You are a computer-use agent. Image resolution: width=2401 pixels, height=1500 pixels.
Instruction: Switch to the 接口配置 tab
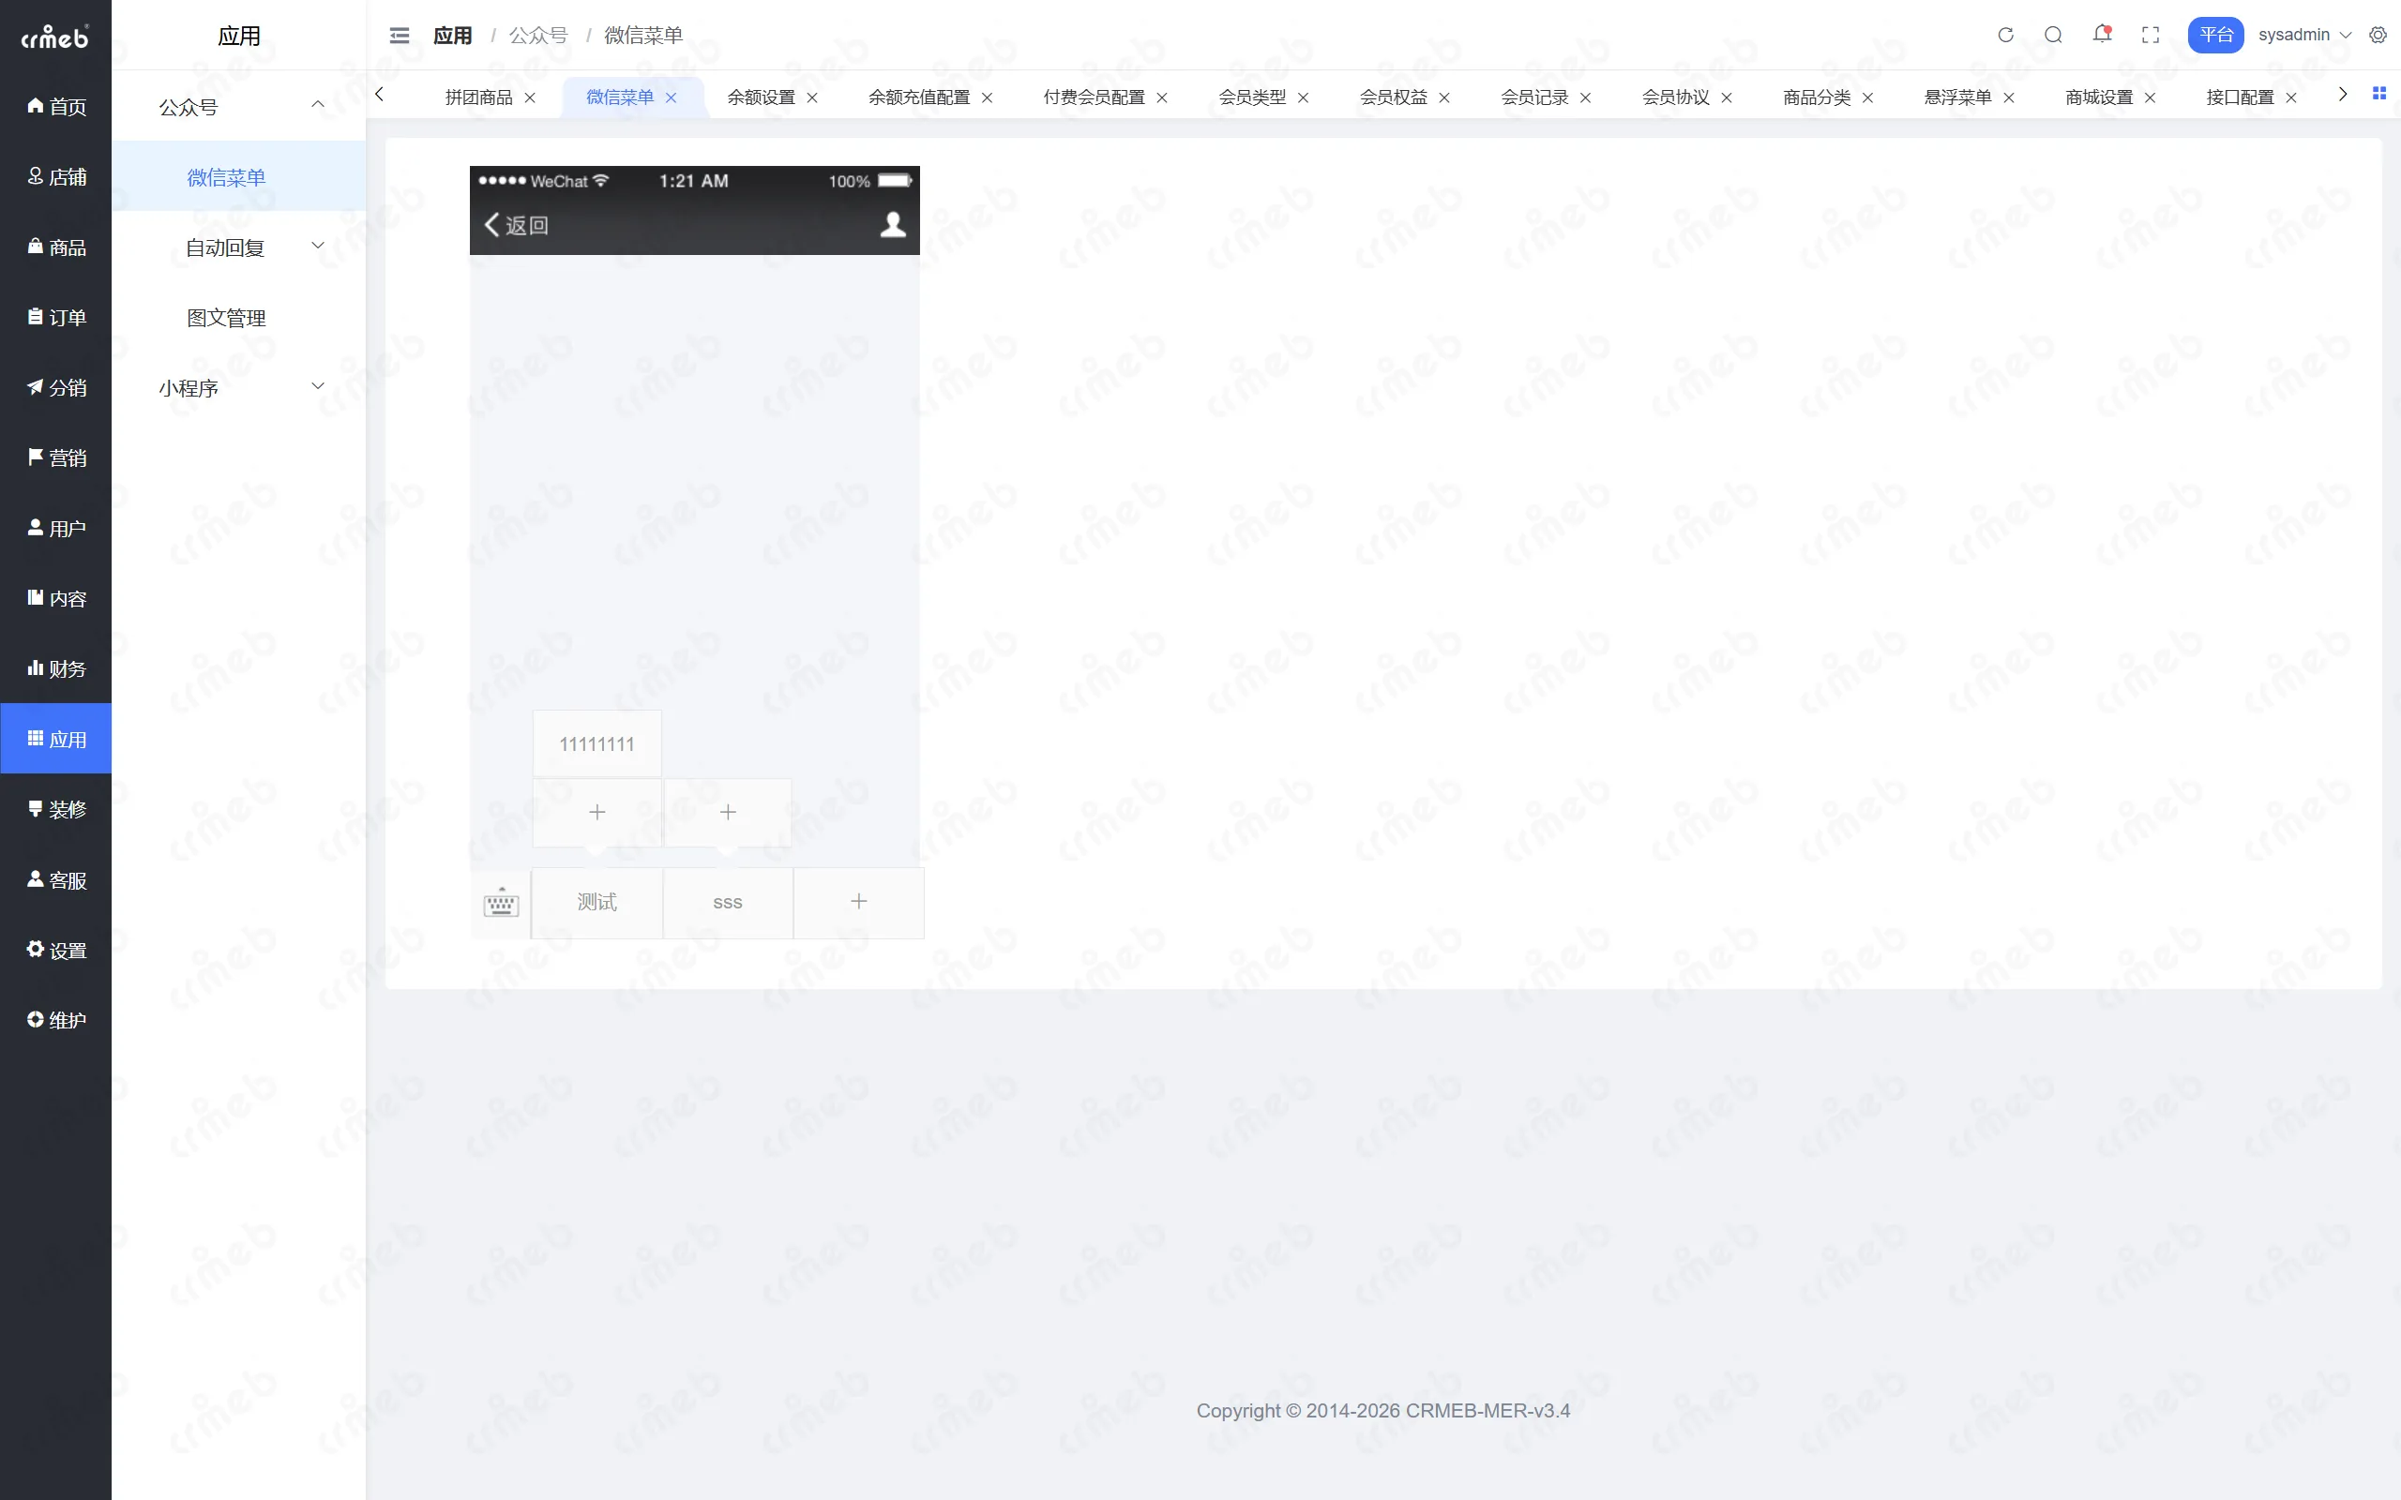2240,97
